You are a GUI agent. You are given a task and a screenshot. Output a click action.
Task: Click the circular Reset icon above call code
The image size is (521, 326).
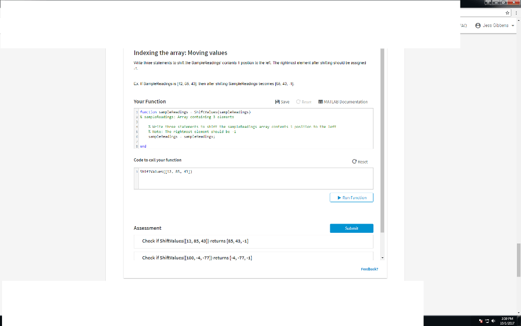(354, 161)
